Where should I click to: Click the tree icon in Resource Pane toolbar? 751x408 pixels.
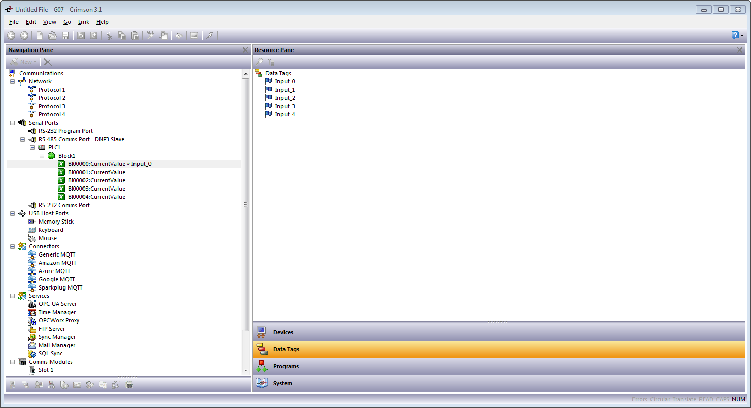pyautogui.click(x=271, y=62)
